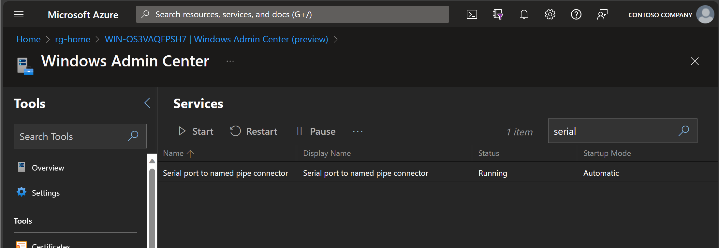Pause the selected service

316,131
